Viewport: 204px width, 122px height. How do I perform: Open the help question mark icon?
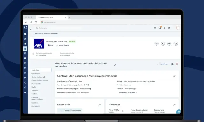169,28
